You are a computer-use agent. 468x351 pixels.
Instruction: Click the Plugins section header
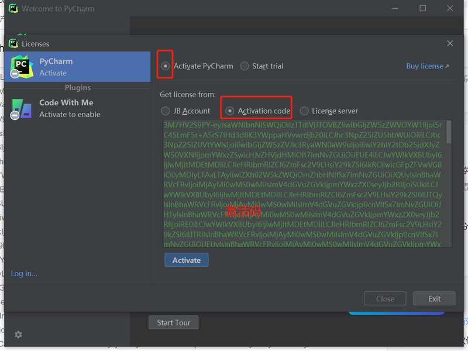(x=78, y=88)
